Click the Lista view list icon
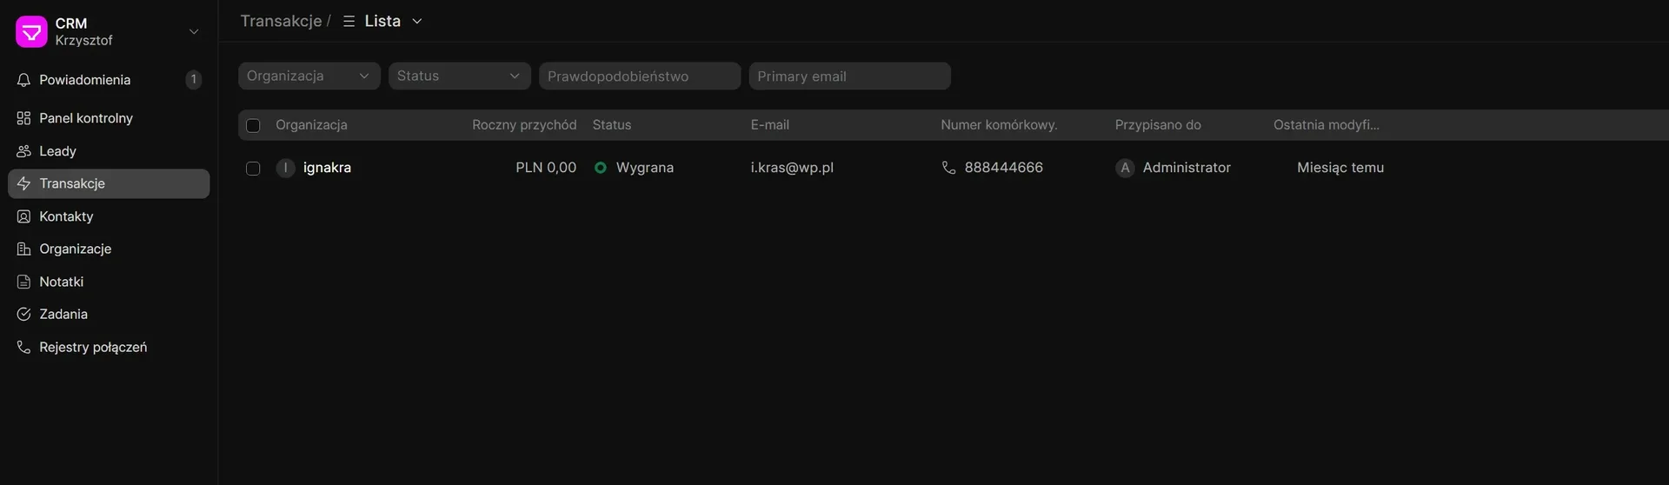This screenshot has height=485, width=1669. pos(349,21)
